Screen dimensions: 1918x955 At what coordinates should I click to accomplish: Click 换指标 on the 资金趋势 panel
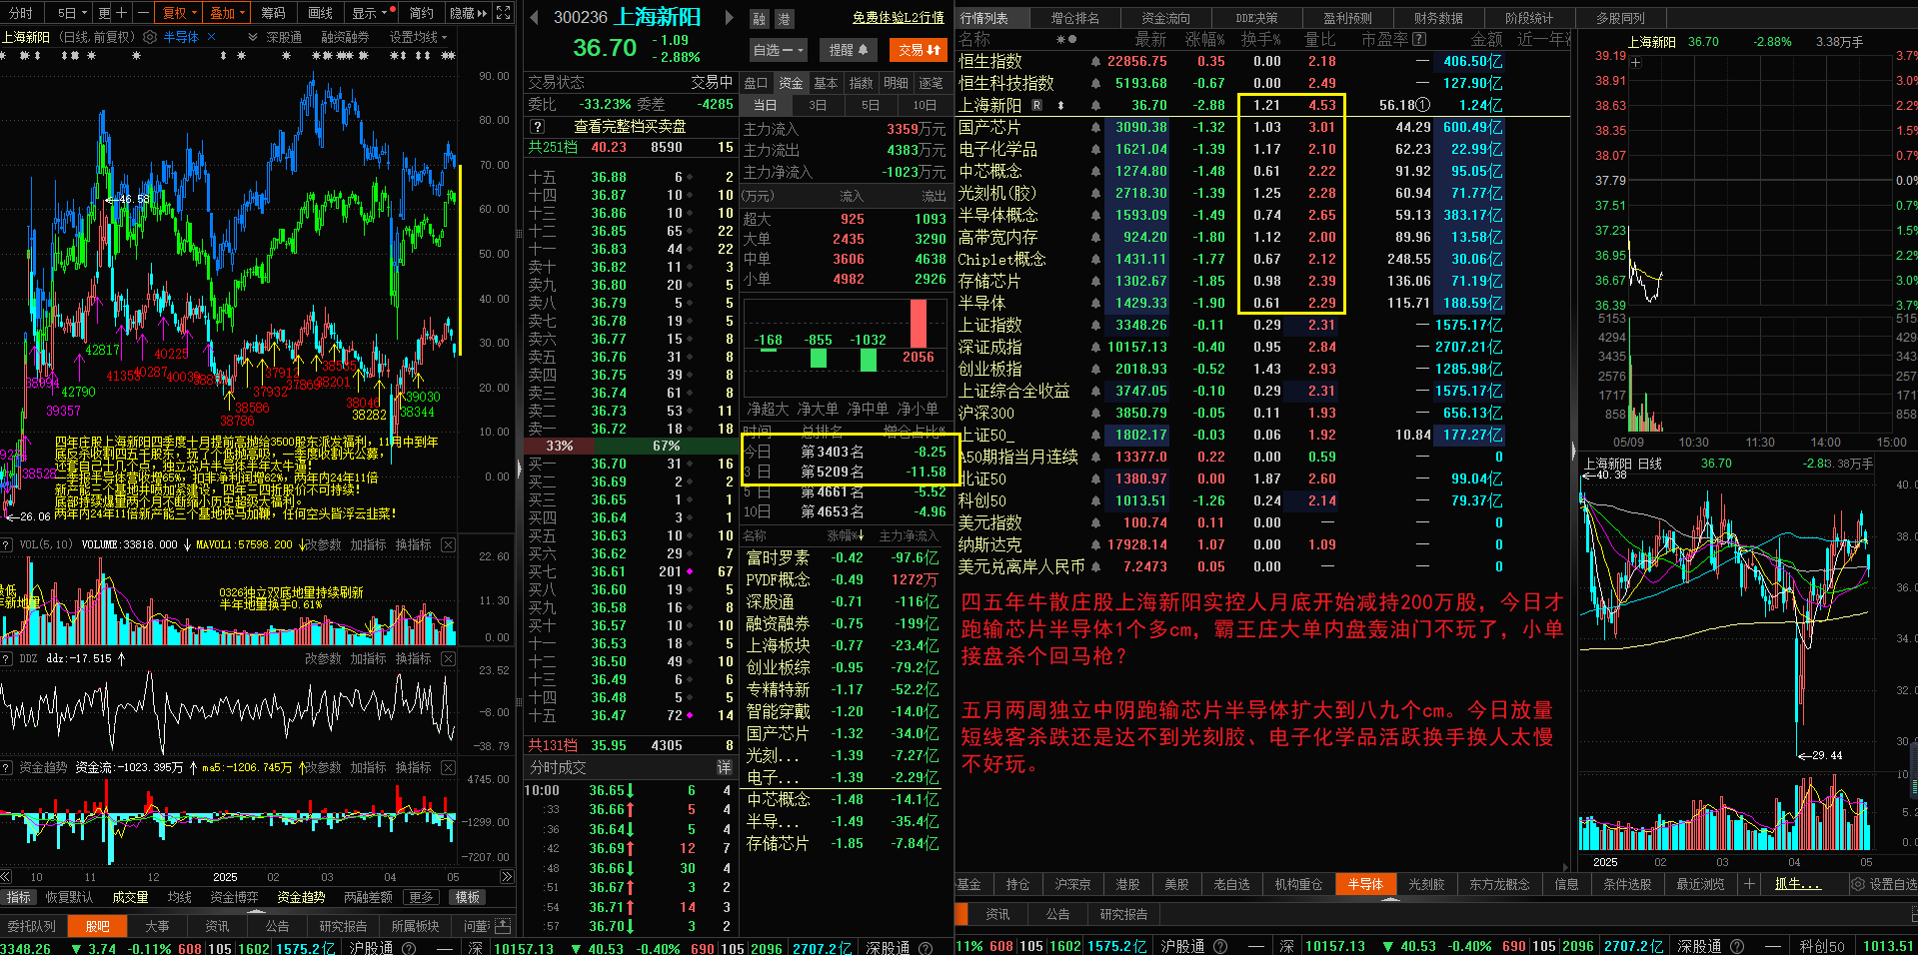(x=414, y=767)
